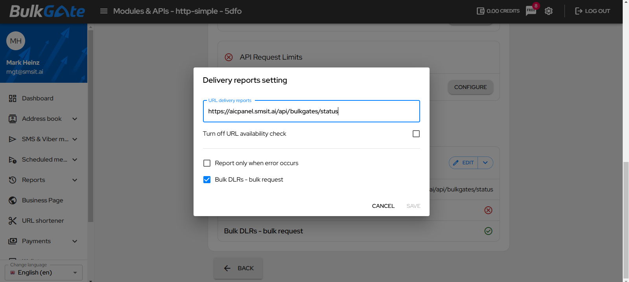
Task: Open the Payments menu item
Action: coord(44,241)
